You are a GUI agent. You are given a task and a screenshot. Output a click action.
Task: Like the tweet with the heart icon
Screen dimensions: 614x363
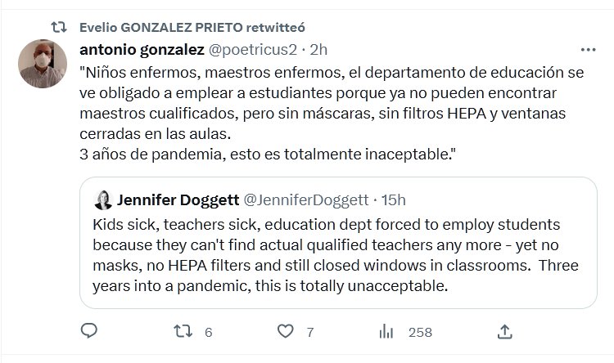[285, 332]
